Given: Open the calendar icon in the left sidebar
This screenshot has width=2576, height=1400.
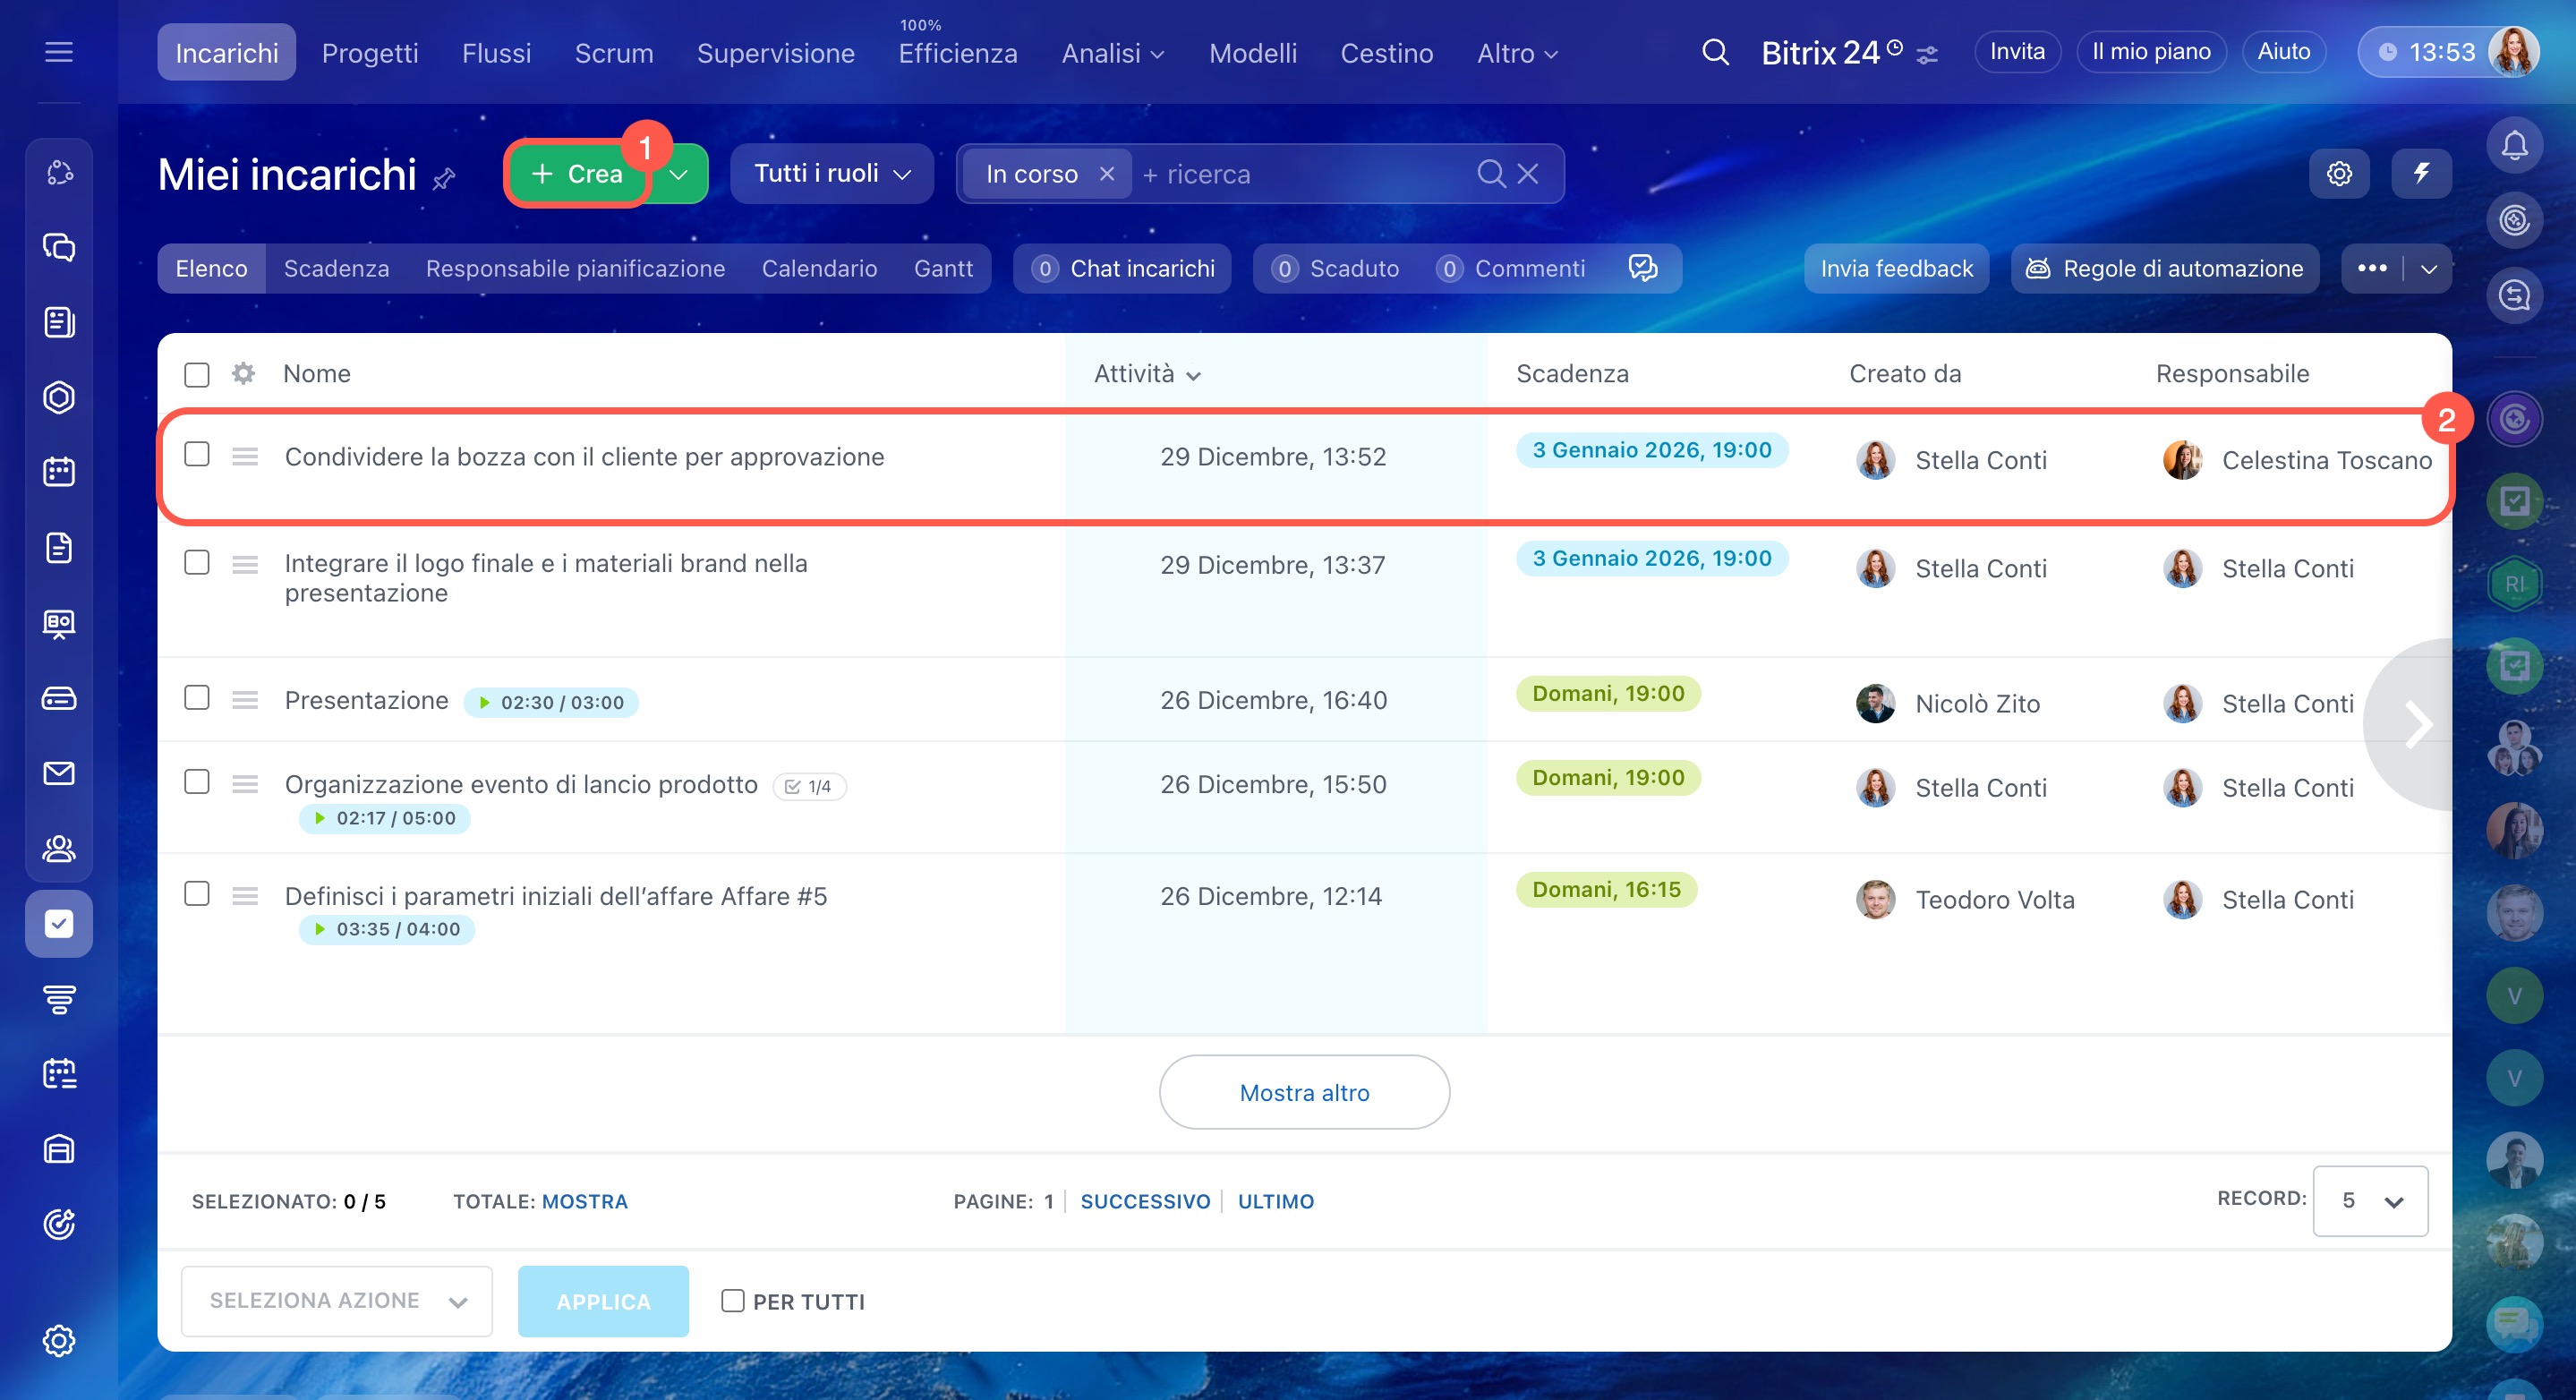Looking at the screenshot, I should tap(59, 472).
